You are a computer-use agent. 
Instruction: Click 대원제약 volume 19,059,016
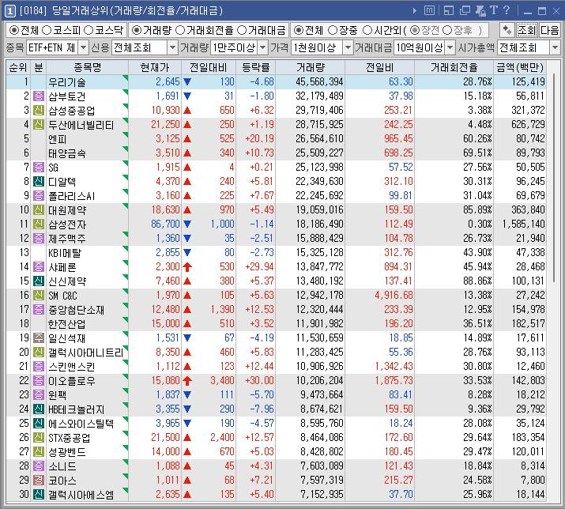pyautogui.click(x=319, y=209)
